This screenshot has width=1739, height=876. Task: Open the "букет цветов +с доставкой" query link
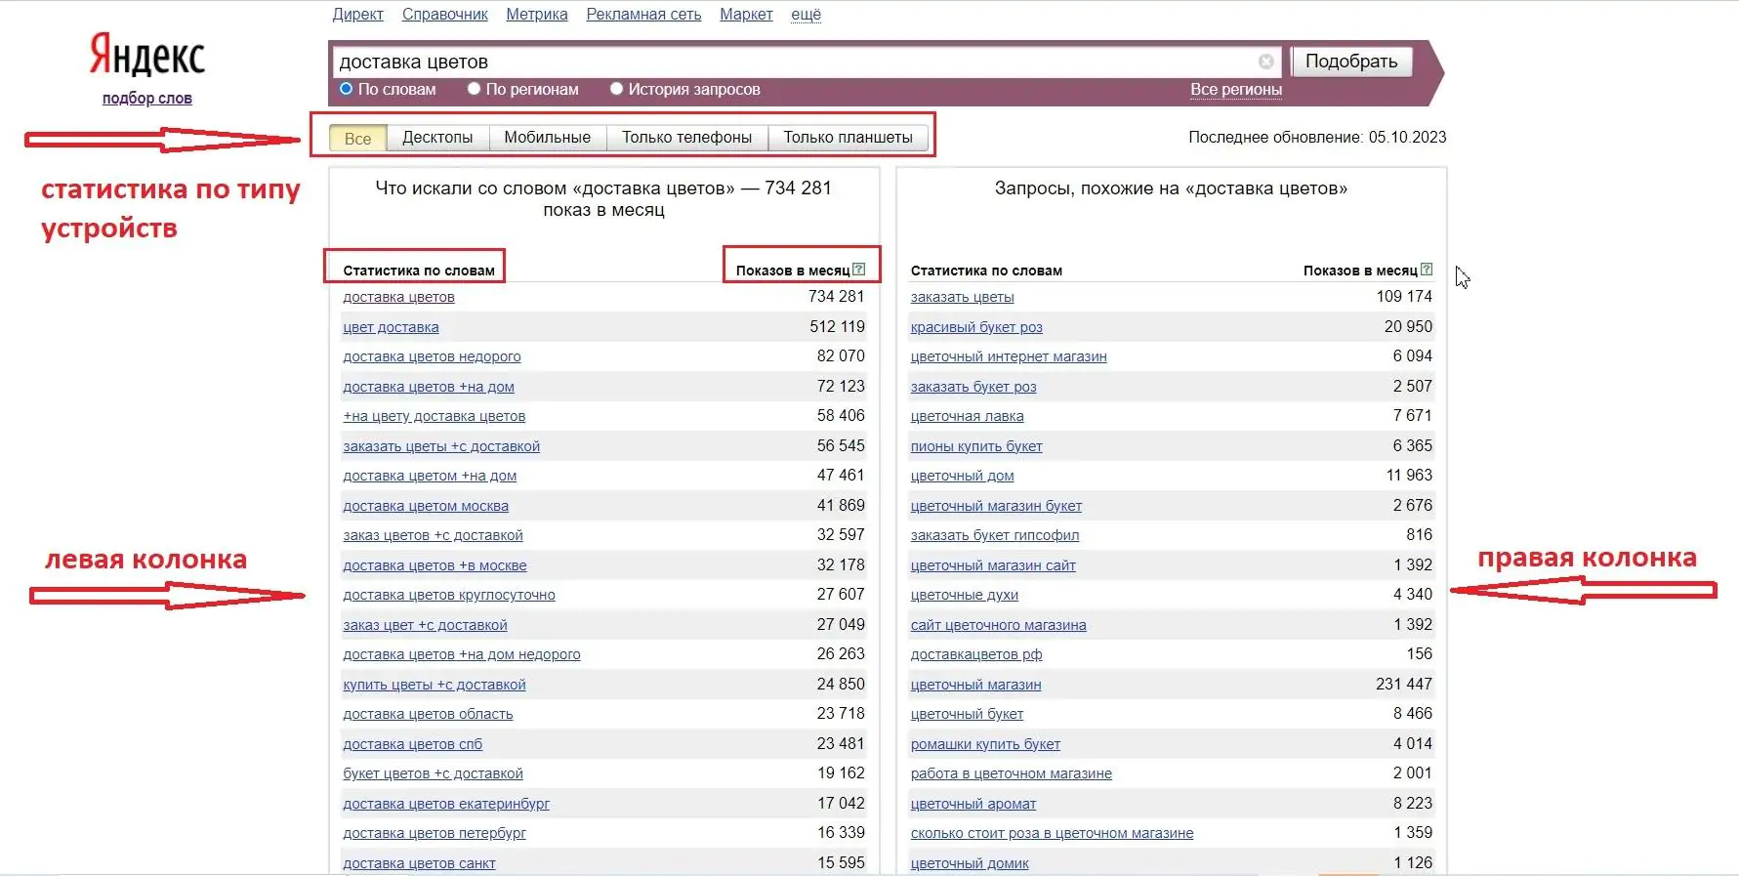433,773
